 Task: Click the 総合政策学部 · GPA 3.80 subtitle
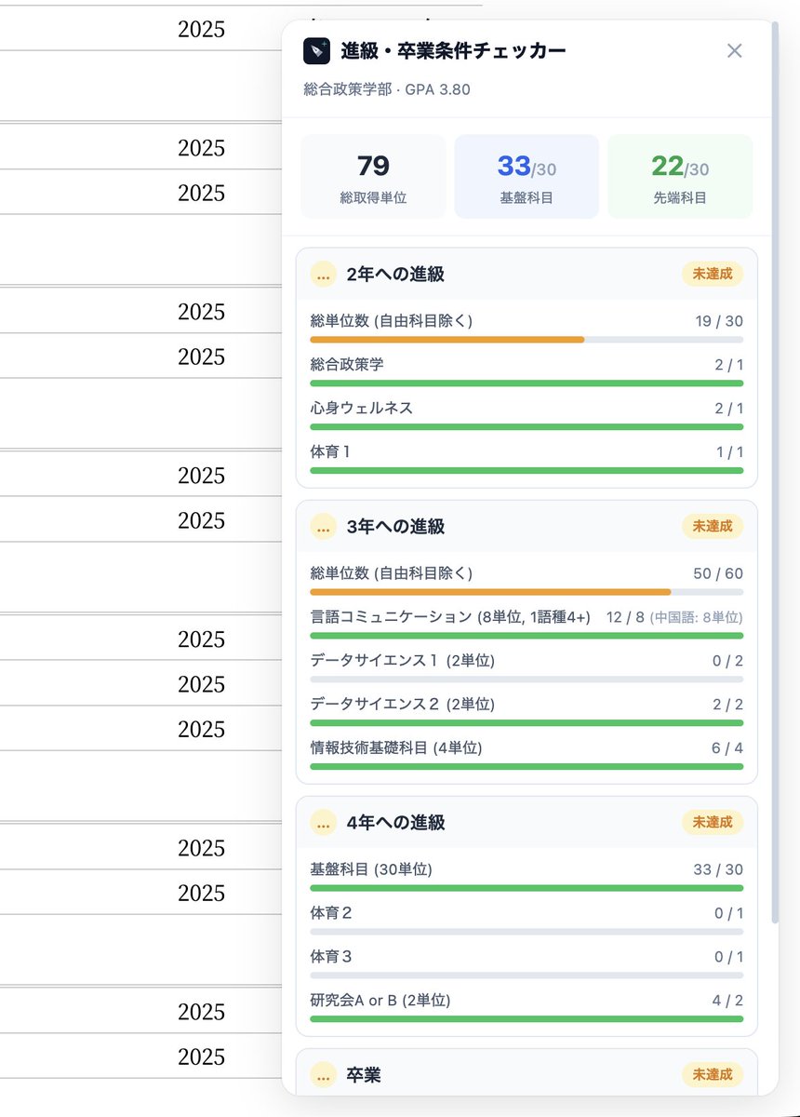pos(387,90)
